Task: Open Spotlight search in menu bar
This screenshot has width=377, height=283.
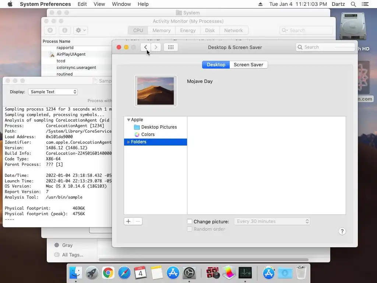Action: pos(353,4)
